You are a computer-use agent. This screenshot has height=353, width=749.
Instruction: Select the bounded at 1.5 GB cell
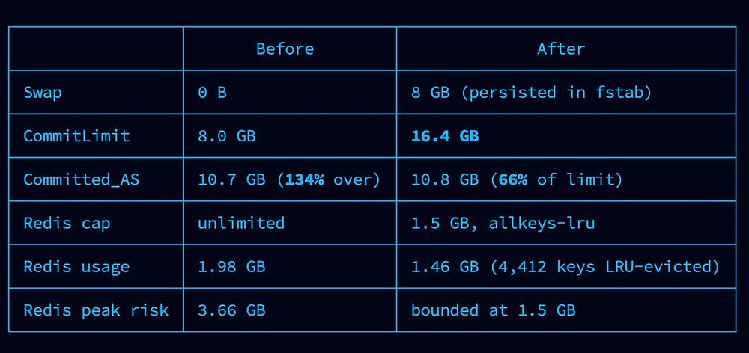tap(494, 310)
